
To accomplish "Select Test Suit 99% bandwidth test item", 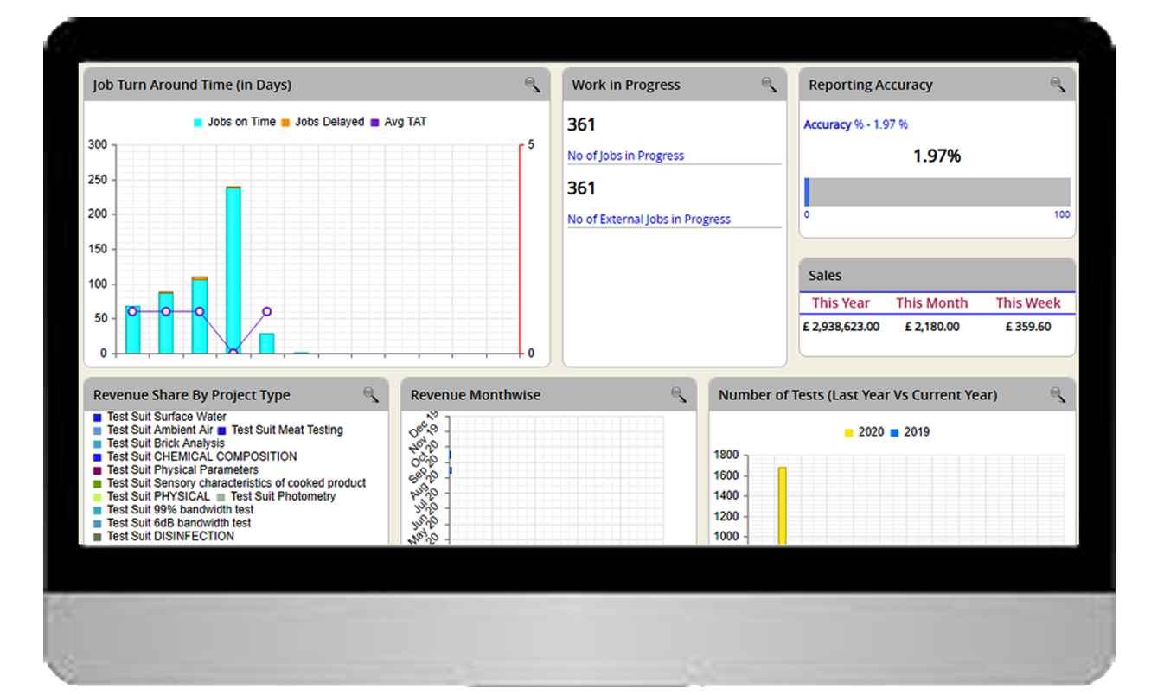I will (174, 510).
